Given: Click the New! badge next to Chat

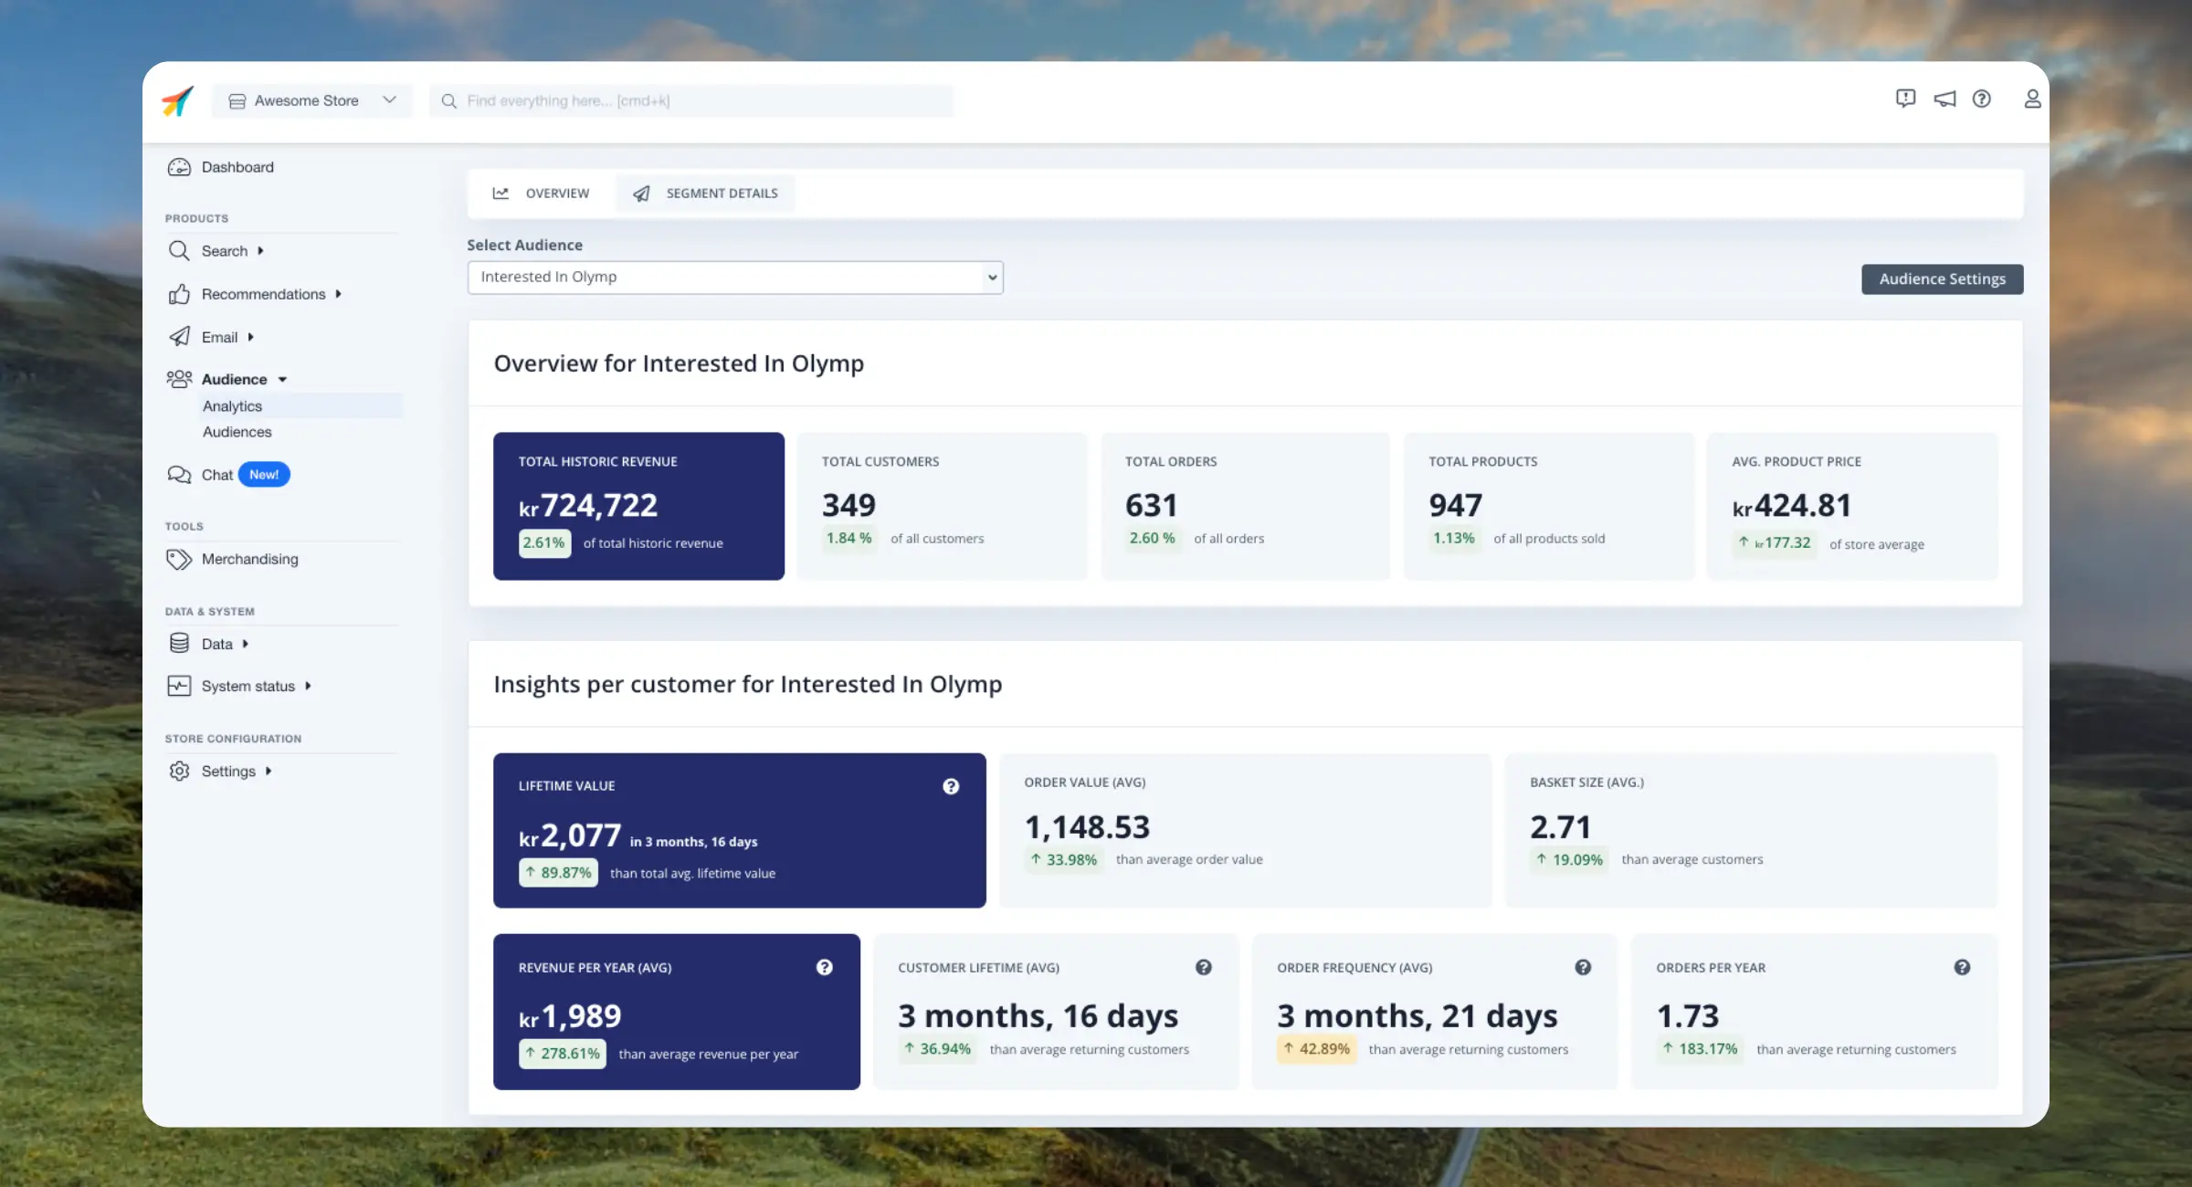Looking at the screenshot, I should pos(264,475).
